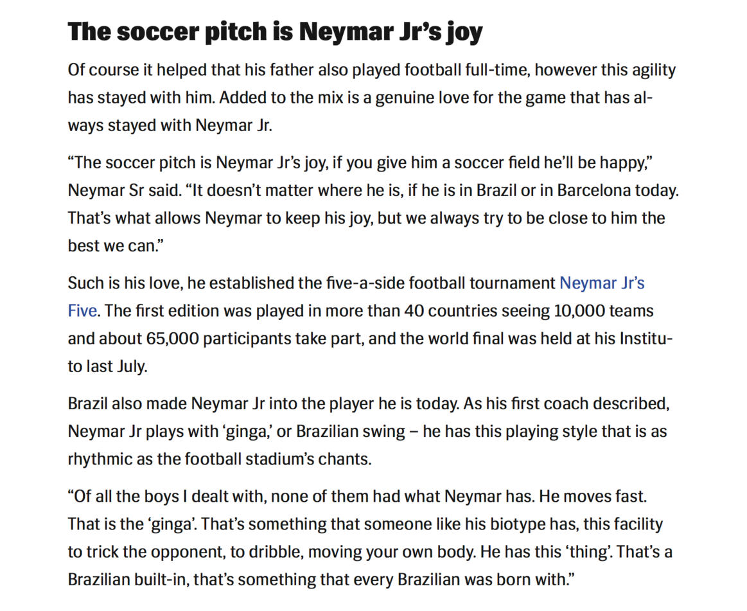
Task: Click the text 'to trick the opponent, to dribble'
Action: pyautogui.click(x=186, y=552)
